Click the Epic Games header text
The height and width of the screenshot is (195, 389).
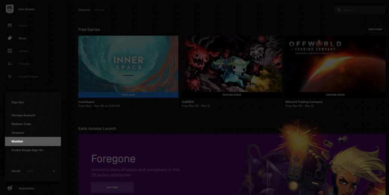(x=26, y=9)
